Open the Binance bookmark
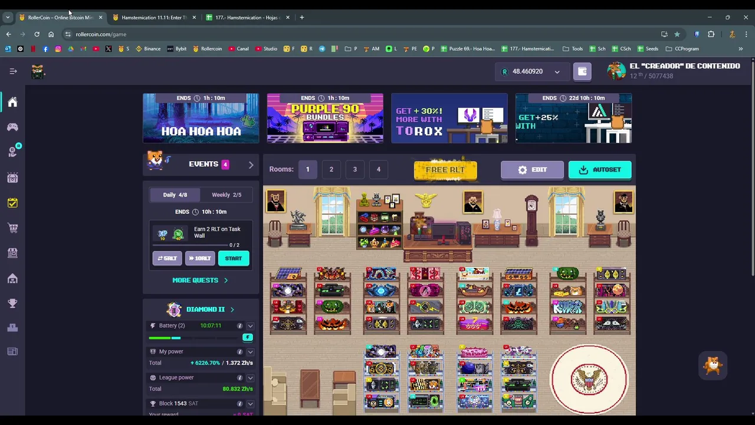 (x=148, y=49)
